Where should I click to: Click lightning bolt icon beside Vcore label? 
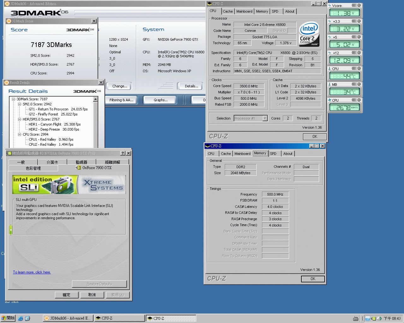coord(330,6)
